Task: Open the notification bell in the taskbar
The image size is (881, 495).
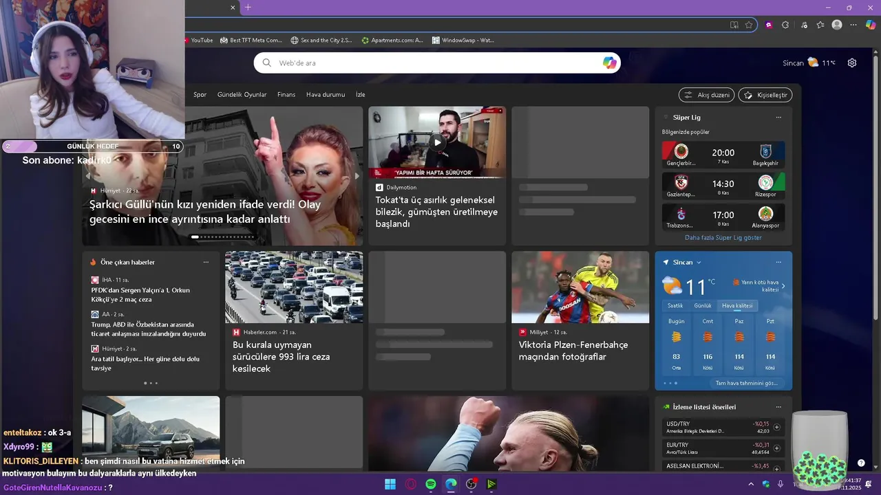Action: [x=869, y=484]
